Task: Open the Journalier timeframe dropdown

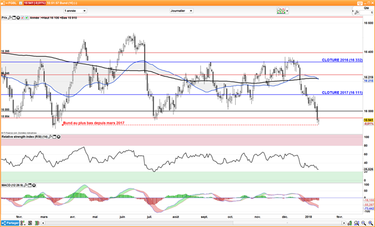Action: [x=182, y=10]
